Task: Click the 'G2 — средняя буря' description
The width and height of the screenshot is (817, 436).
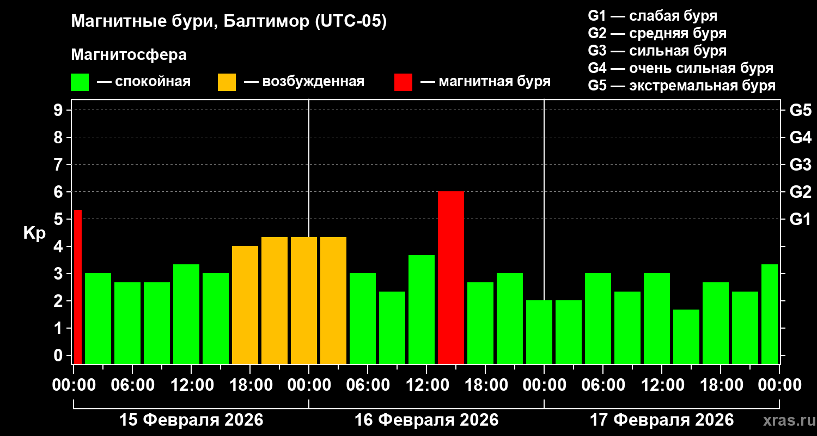Action: pos(657,33)
